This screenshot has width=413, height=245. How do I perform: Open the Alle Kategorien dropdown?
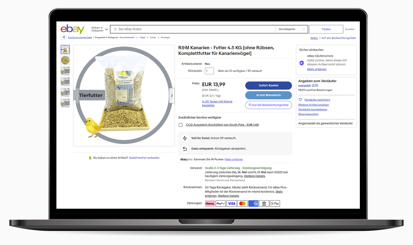click(x=292, y=29)
